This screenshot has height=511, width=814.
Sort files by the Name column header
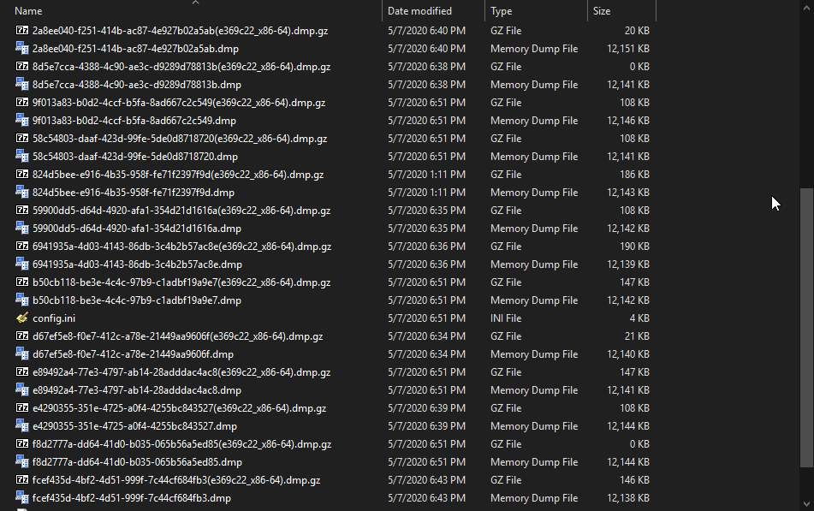pyautogui.click(x=28, y=11)
